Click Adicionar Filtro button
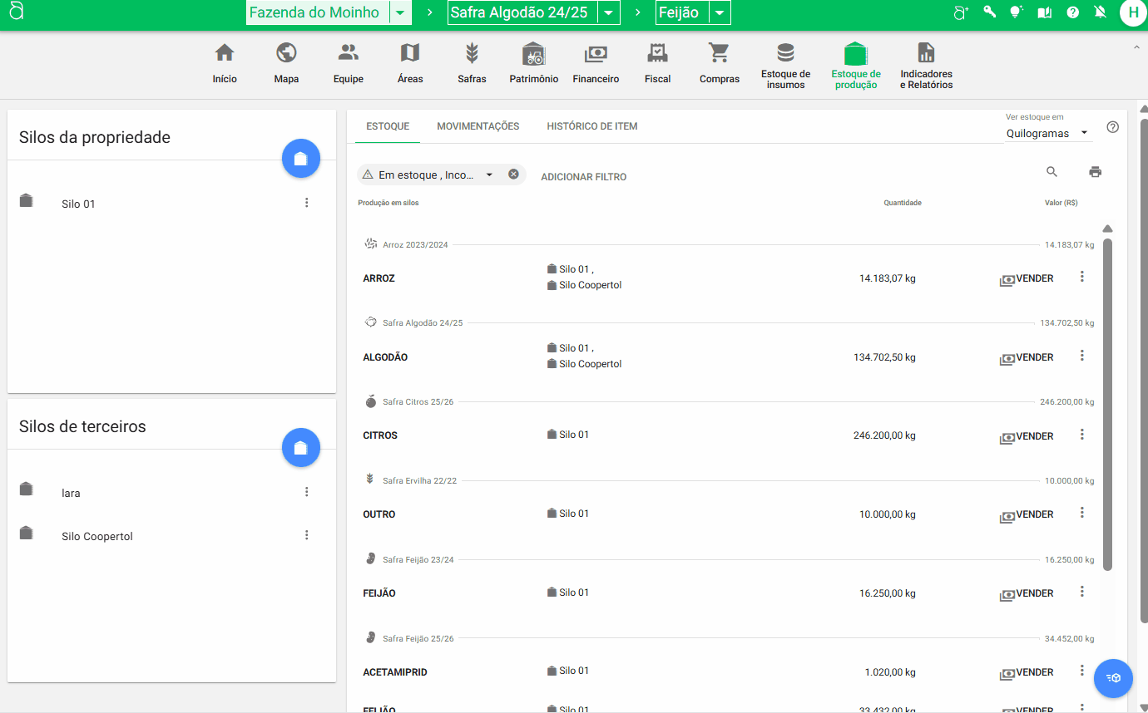Image resolution: width=1148 pixels, height=713 pixels. pyautogui.click(x=583, y=177)
